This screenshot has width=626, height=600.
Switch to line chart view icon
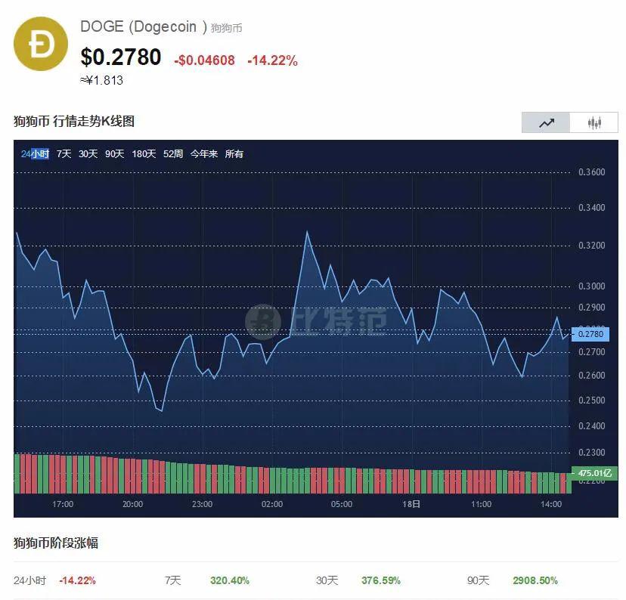coord(546,122)
